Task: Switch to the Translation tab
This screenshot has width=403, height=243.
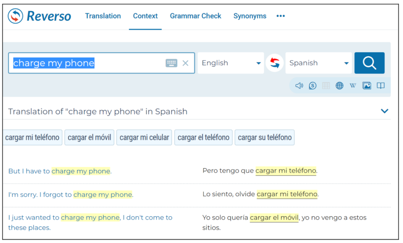Action: [x=103, y=16]
